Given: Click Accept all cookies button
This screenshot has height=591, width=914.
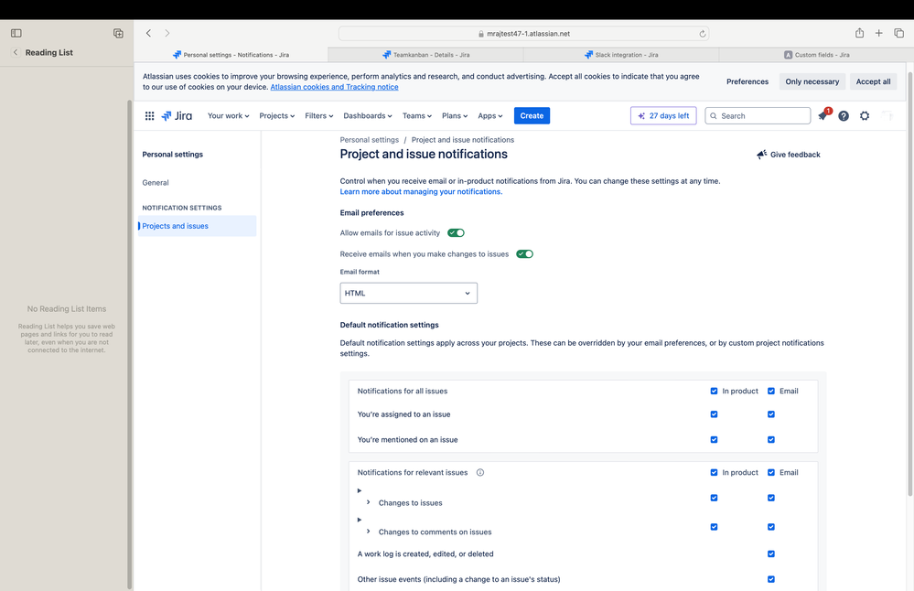Looking at the screenshot, I should click(873, 81).
